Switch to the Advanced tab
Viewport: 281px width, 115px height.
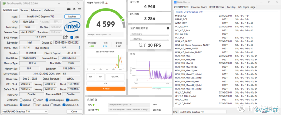coord(36,10)
